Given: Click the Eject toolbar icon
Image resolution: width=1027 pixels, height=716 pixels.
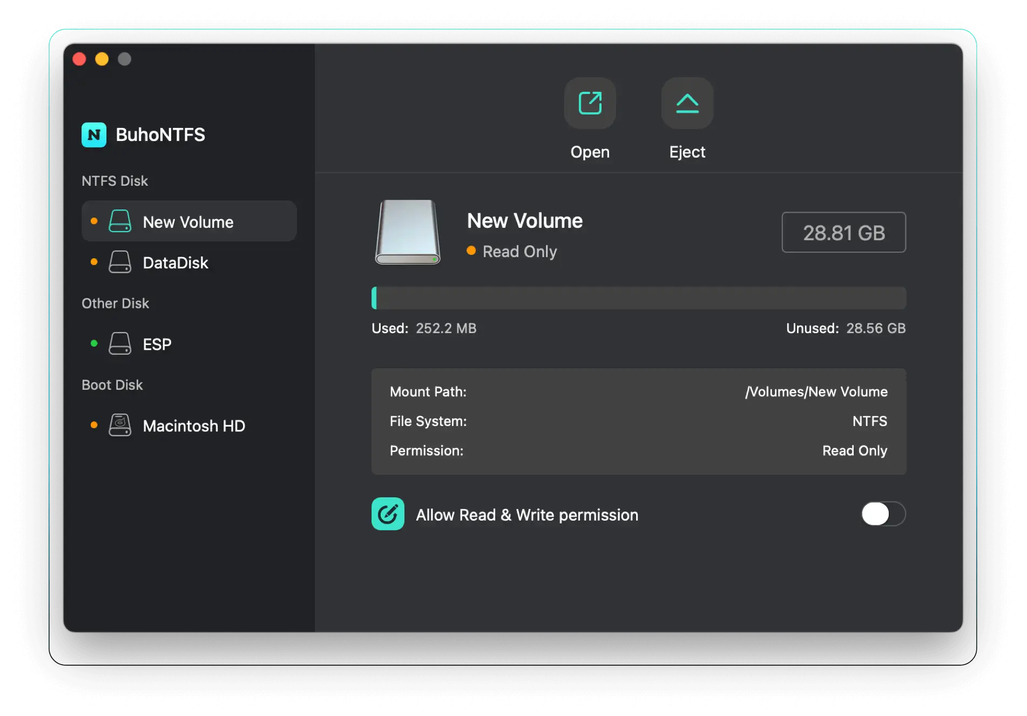Looking at the screenshot, I should coord(686,103).
